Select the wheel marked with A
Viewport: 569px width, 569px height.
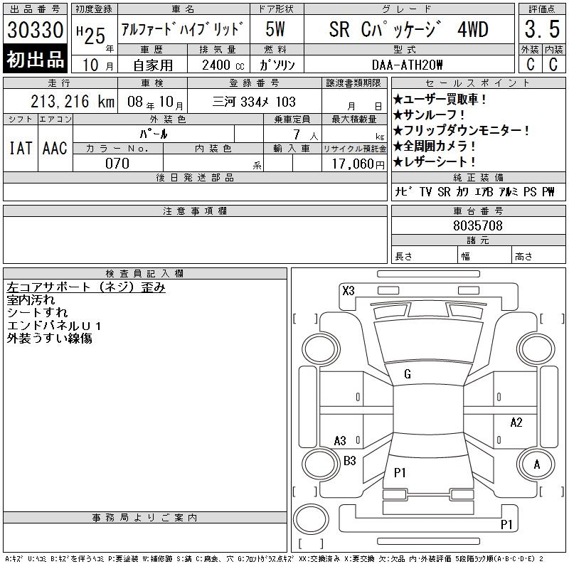click(x=536, y=464)
